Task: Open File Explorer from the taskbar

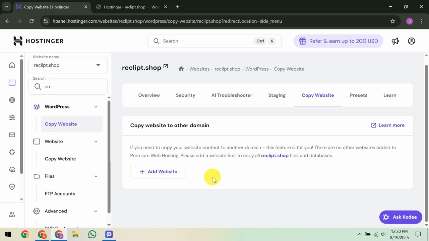Action: (x=75, y=234)
